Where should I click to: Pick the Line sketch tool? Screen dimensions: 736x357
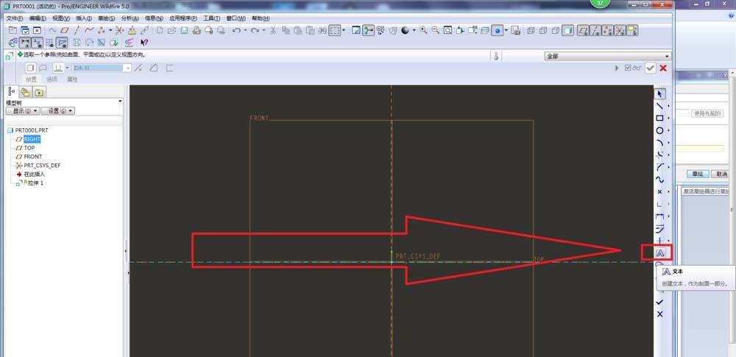[x=659, y=106]
